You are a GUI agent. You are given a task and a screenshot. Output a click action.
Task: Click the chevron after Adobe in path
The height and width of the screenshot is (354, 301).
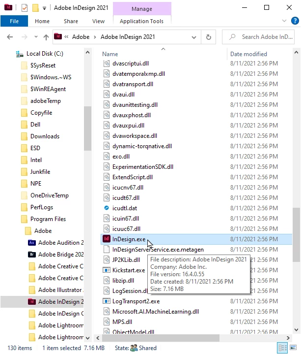click(x=95, y=37)
